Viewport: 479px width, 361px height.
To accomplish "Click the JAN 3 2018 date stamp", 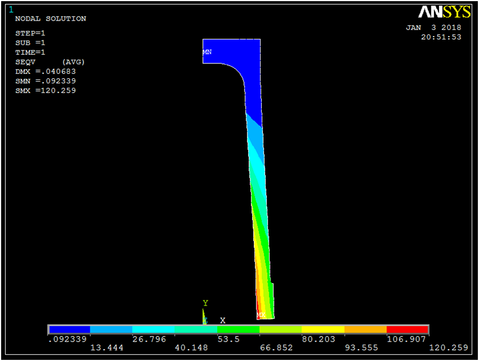I will (433, 27).
